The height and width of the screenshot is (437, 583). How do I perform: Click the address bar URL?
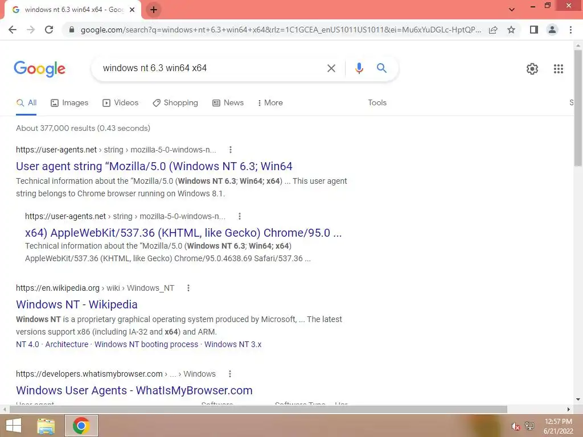tap(281, 30)
